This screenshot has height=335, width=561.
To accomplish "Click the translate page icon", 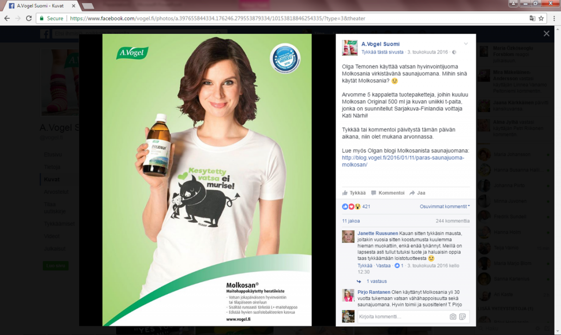I will [532, 18].
